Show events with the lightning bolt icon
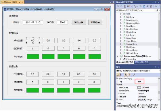The height and width of the screenshot is (111, 161). [x=130, y=75]
